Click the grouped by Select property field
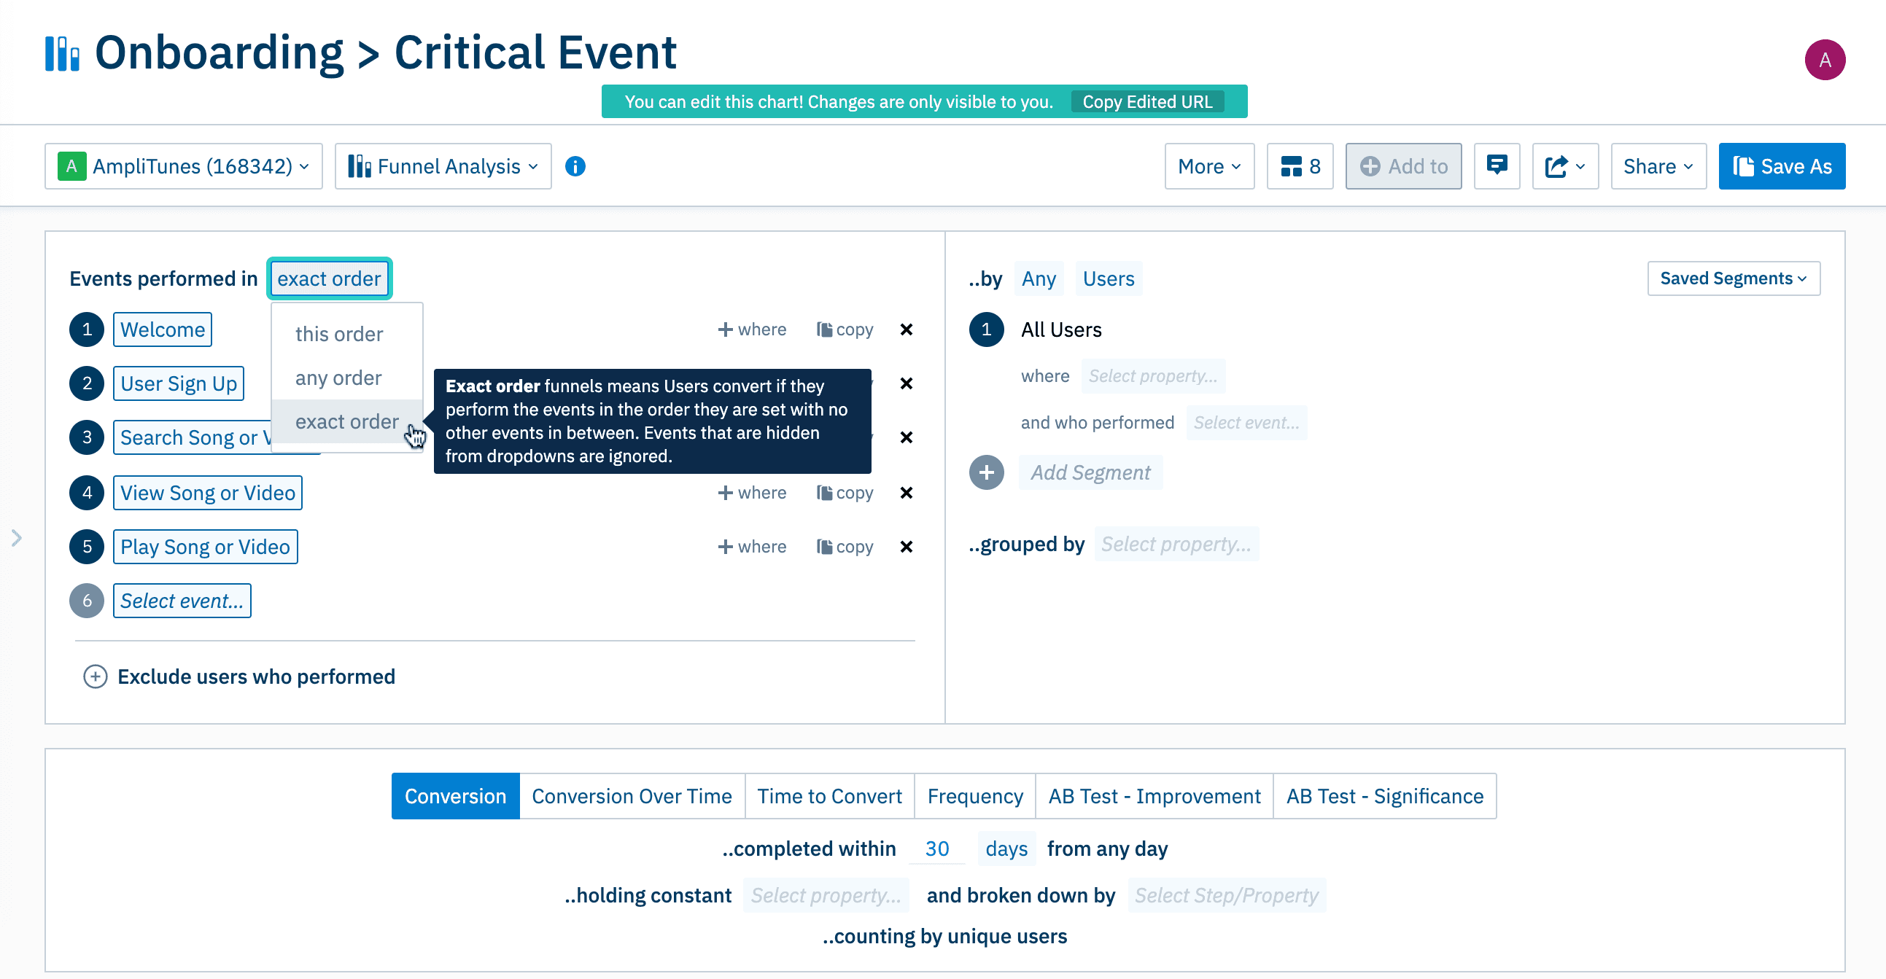The width and height of the screenshot is (1886, 979). click(x=1175, y=545)
